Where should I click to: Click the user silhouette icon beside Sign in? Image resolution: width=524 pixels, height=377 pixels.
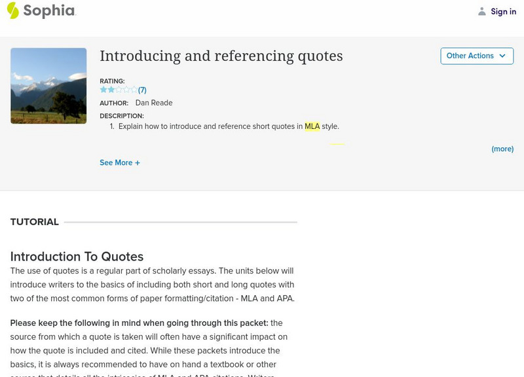482,12
